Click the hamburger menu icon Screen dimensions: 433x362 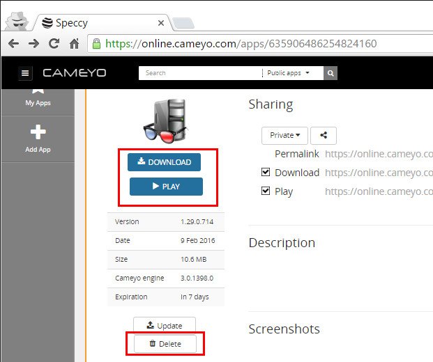pos(26,73)
